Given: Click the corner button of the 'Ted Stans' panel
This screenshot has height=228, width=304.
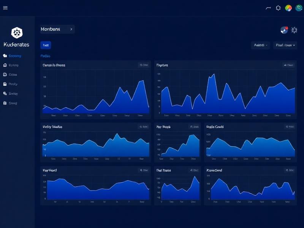Looking at the screenshot, I should [194, 170].
